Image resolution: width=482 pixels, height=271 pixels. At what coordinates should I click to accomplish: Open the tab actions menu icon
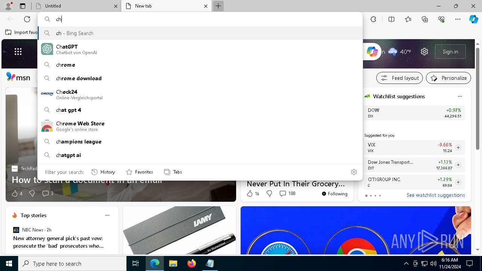click(23, 6)
